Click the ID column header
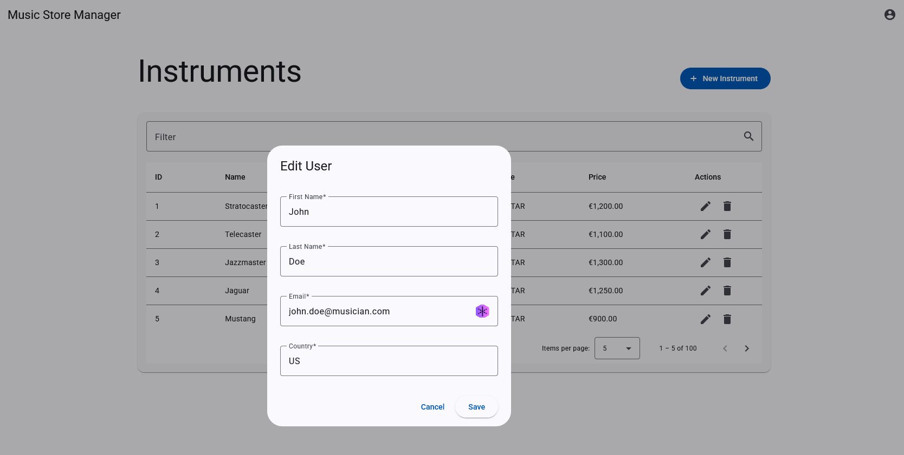 coord(158,177)
